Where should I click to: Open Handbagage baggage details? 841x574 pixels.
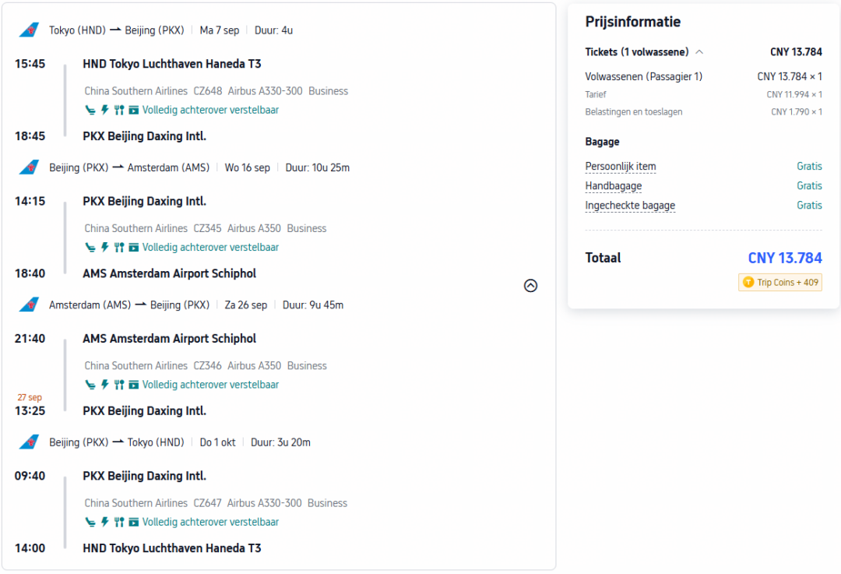point(613,185)
